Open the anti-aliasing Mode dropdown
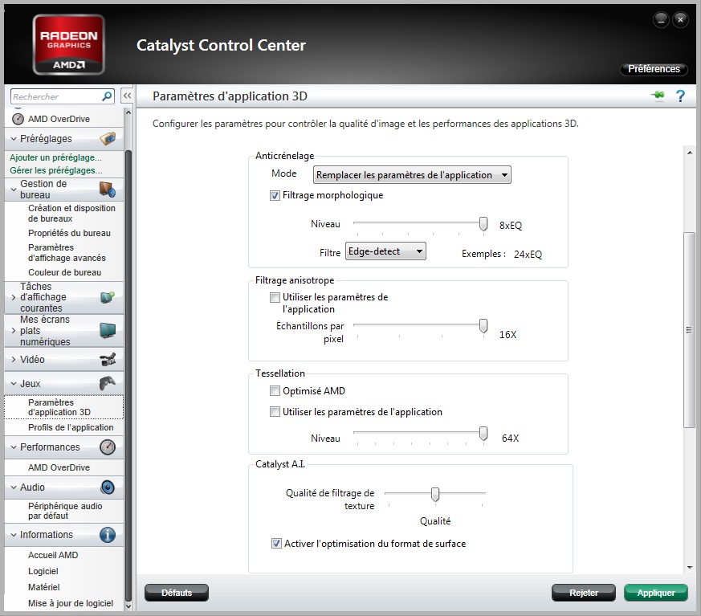The width and height of the screenshot is (701, 616). 412,175
